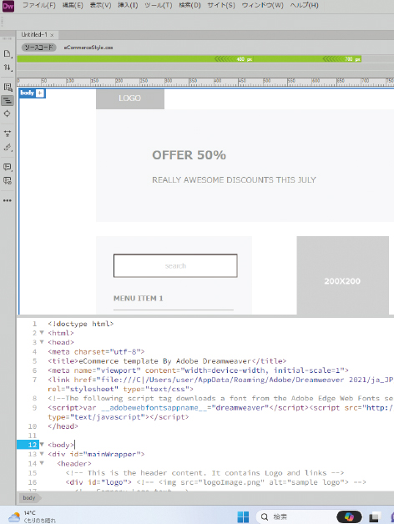Screen dimensions: 394x524
Task: Click into the search field in live view
Action: [175, 265]
